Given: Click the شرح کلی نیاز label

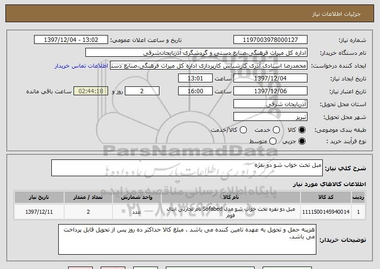Looking at the screenshot, I should tap(345, 168).
